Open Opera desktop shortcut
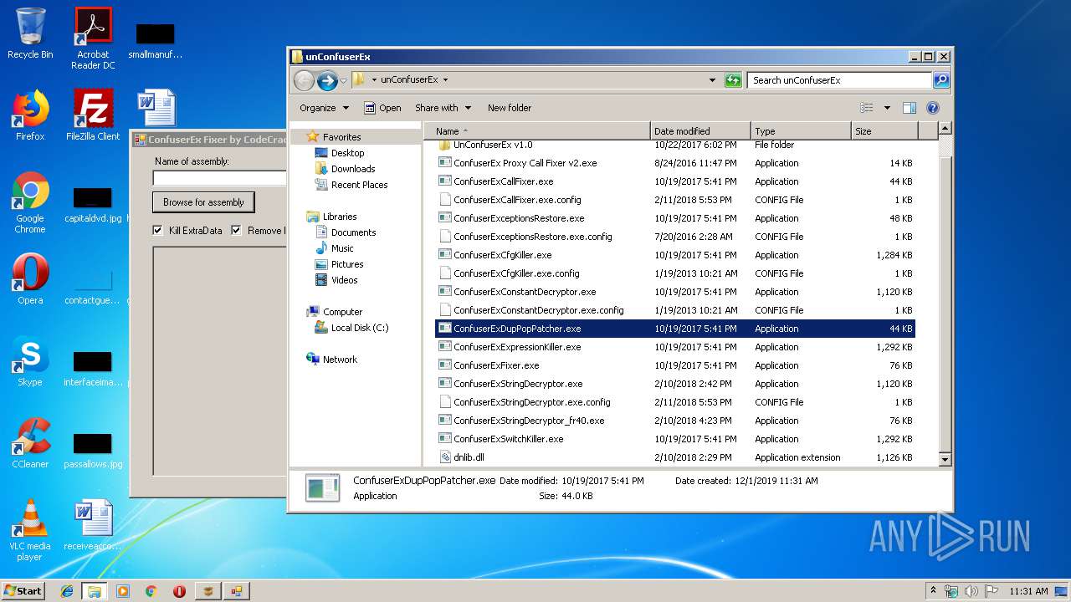1071x602 pixels. (x=30, y=279)
